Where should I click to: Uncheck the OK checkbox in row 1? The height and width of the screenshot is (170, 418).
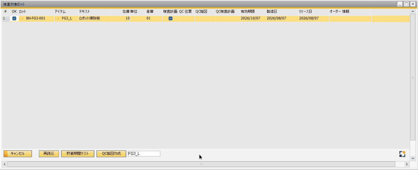coord(14,18)
